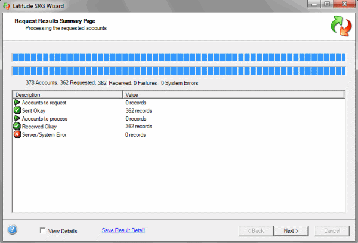Close the Latitude SRG Wizard window
This screenshot has height=243, width=358.
344,4
